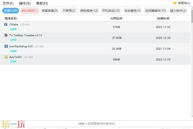Click the UWP tag under IconWprkshop
Viewport: 193px width, 129px height.
(x=13, y=51)
